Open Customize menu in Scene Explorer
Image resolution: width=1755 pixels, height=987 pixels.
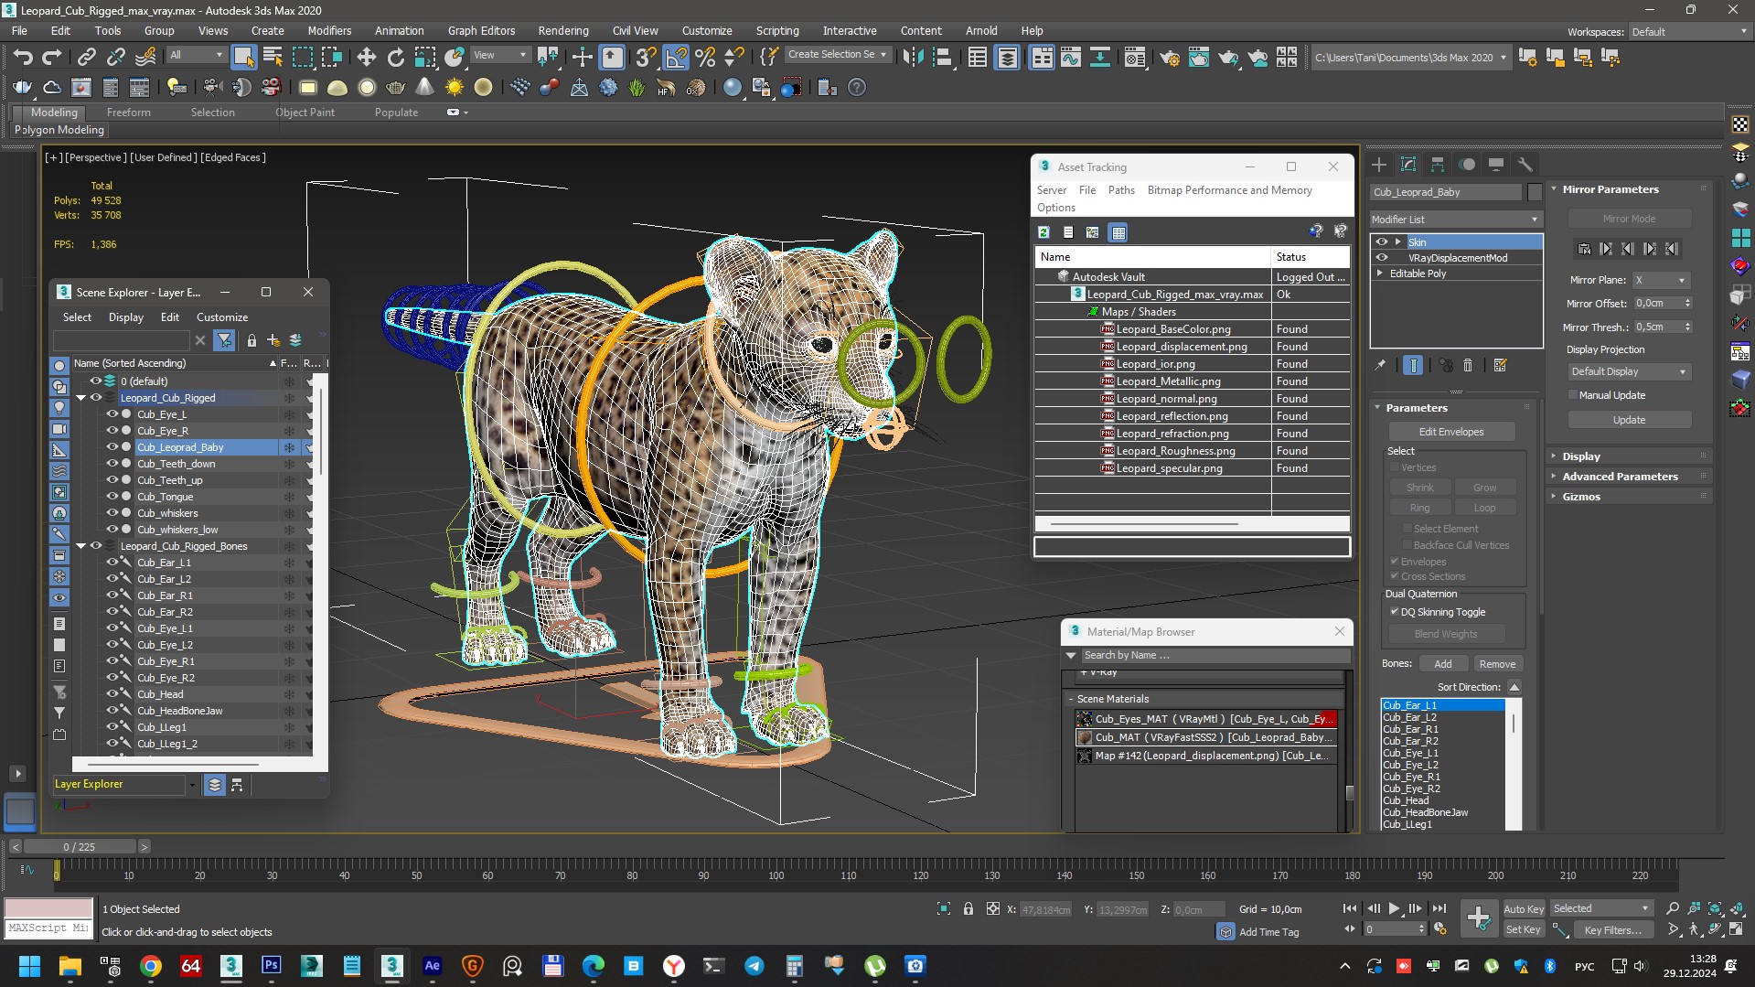pyautogui.click(x=222, y=317)
